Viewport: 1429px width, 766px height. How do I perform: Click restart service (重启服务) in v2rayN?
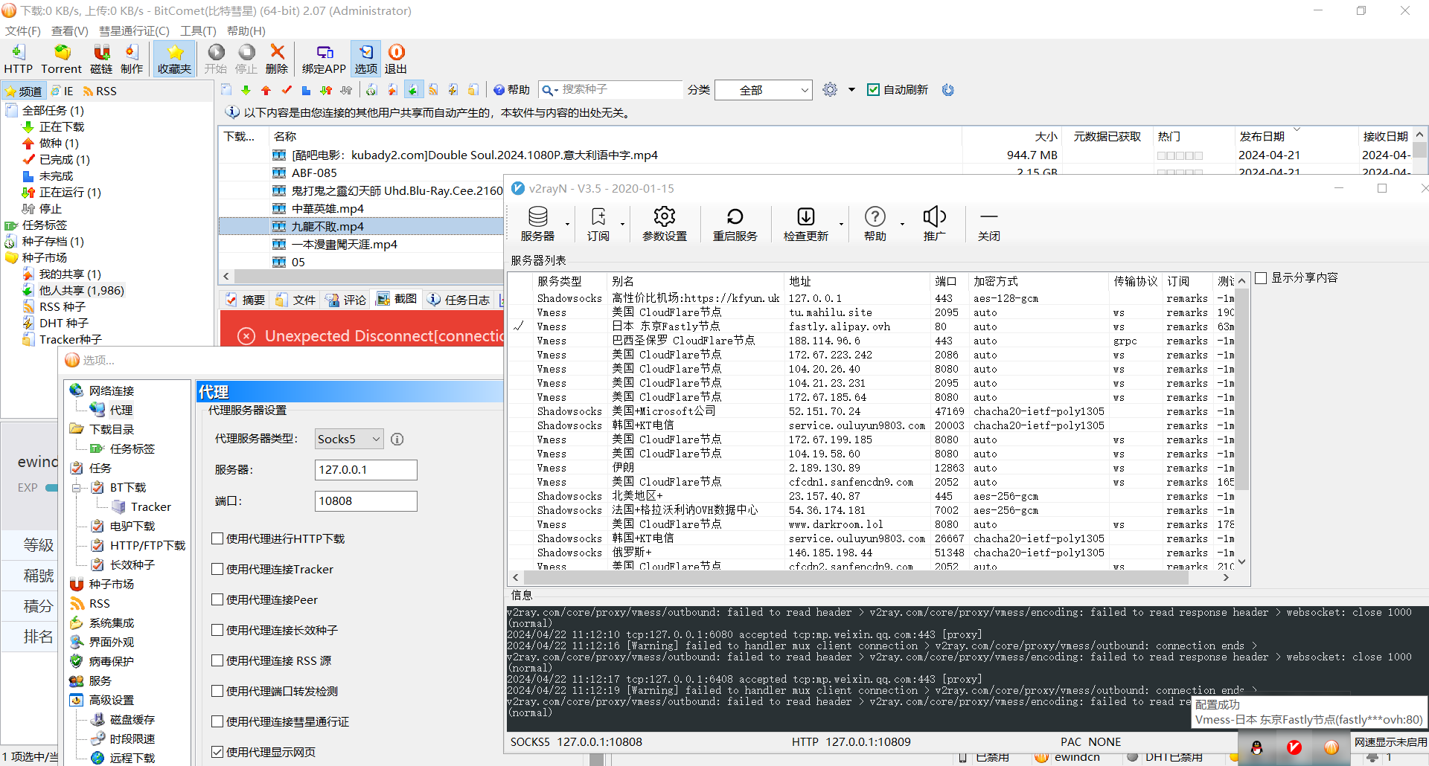[x=735, y=224]
